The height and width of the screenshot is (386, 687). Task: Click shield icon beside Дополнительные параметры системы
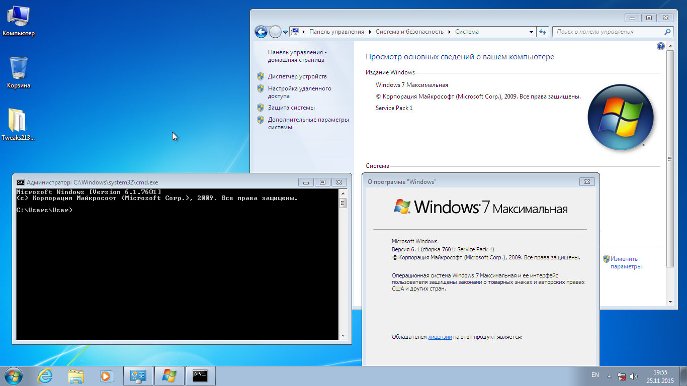(x=261, y=120)
